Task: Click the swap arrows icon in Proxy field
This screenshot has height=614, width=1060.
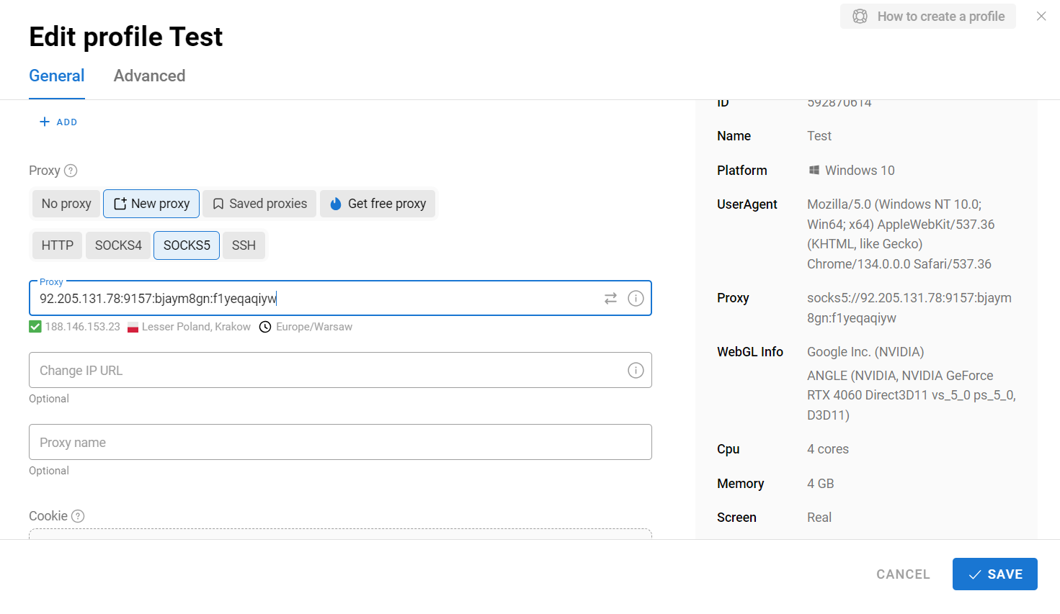Action: [610, 298]
